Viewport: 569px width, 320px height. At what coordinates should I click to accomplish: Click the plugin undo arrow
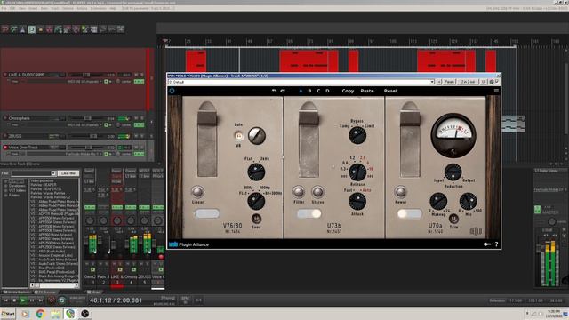pyautogui.click(x=274, y=91)
